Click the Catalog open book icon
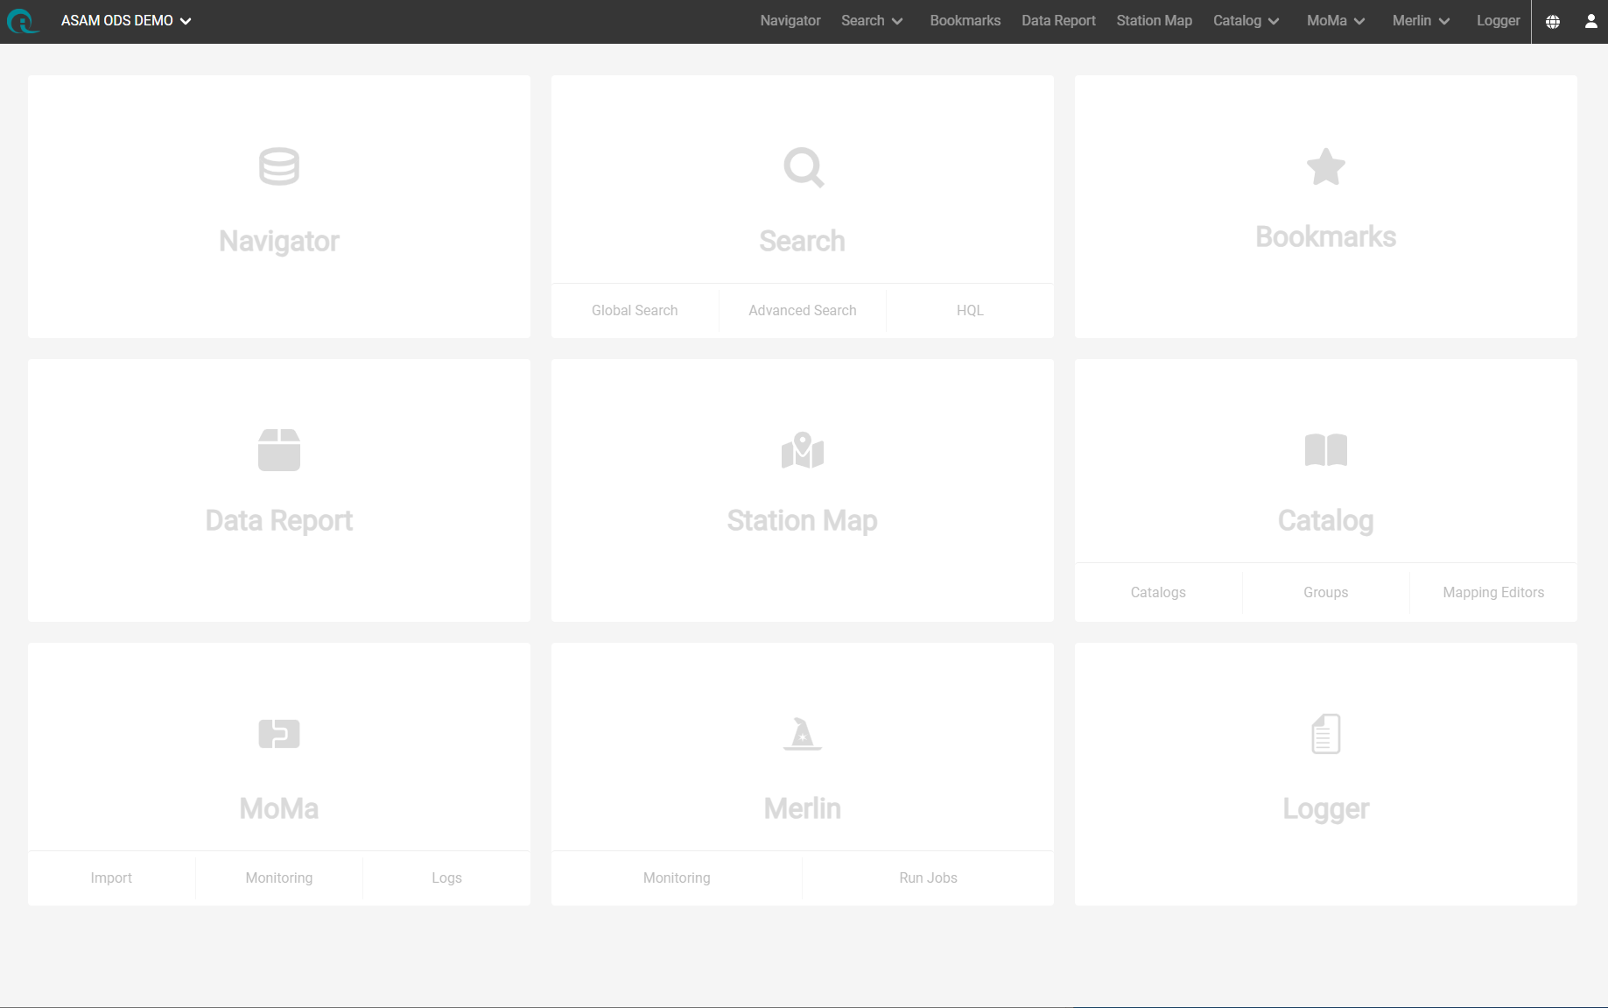 (x=1325, y=450)
